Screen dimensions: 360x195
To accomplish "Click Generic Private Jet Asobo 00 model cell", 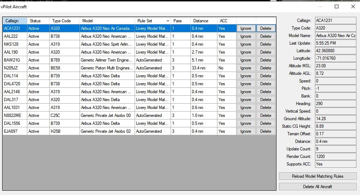I will click(107, 115).
